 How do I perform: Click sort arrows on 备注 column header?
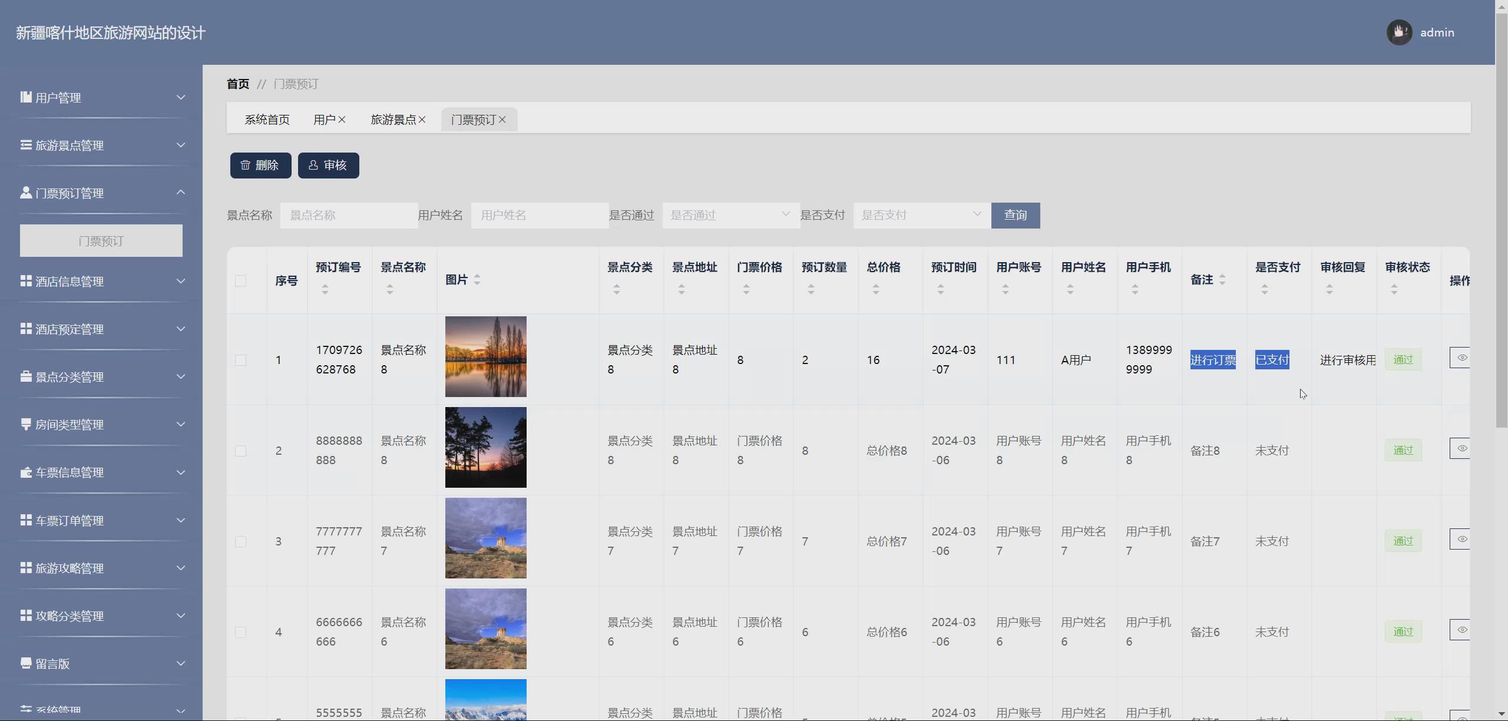tap(1222, 280)
